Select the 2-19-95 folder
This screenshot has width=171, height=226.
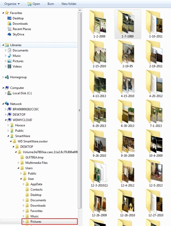click(x=128, y=54)
